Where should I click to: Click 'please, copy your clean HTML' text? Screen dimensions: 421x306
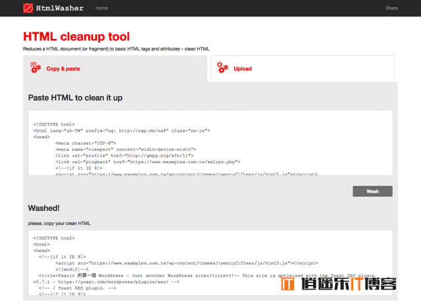tap(59, 223)
